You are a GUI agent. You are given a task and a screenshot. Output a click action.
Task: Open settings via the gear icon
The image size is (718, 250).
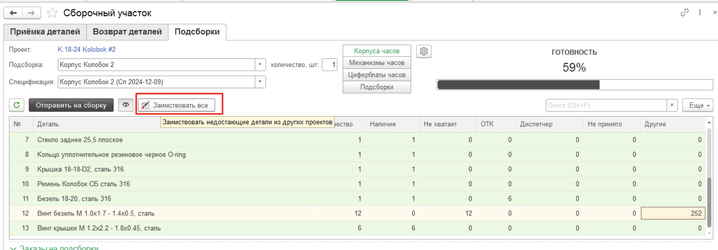pyautogui.click(x=424, y=51)
